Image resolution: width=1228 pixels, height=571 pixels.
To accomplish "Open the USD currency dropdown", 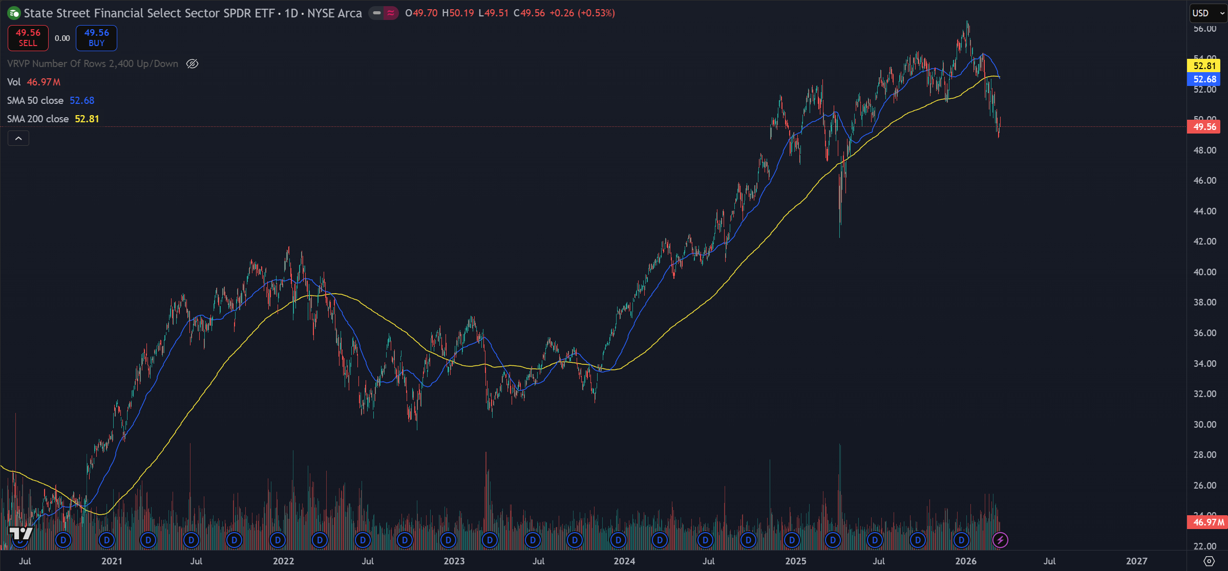I will [x=1208, y=13].
